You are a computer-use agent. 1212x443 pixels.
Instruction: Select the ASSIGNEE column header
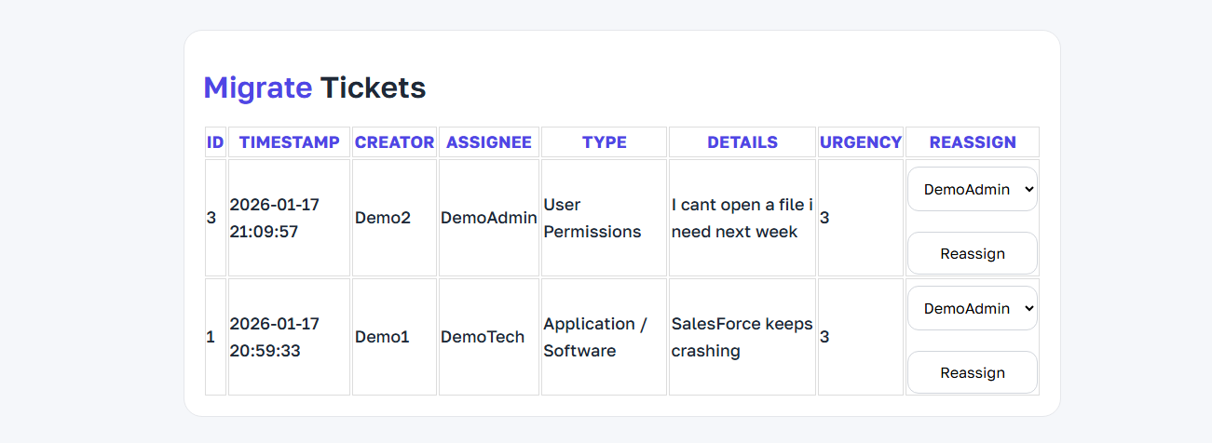tap(488, 142)
